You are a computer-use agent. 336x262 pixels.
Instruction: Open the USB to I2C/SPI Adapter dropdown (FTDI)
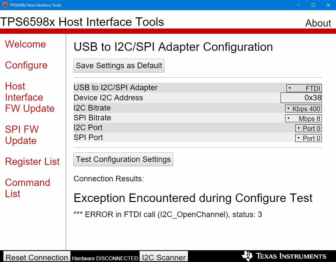click(x=304, y=88)
